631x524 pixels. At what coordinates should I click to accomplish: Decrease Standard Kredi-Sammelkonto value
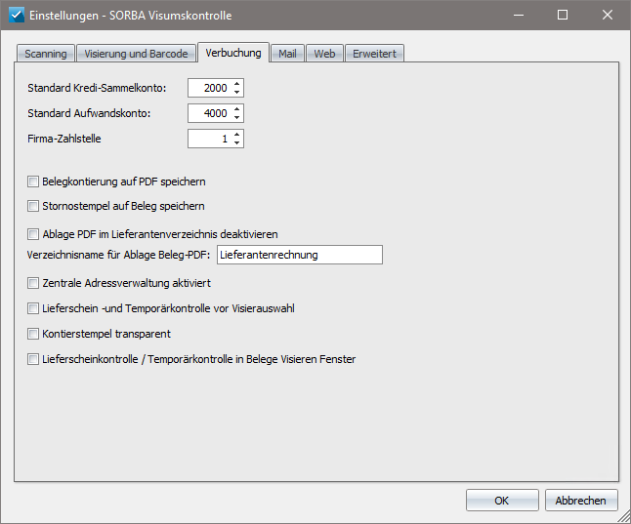click(x=237, y=92)
